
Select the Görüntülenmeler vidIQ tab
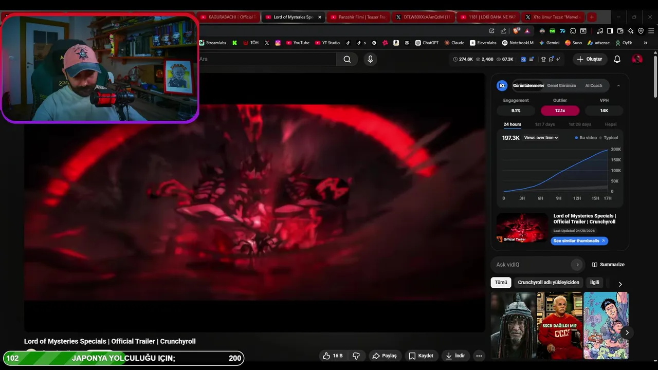[x=528, y=86]
